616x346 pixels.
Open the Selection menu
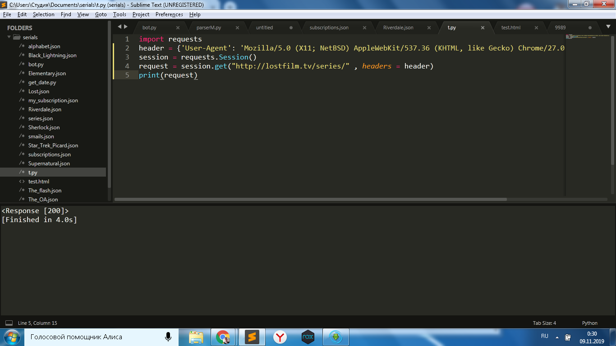44,14
